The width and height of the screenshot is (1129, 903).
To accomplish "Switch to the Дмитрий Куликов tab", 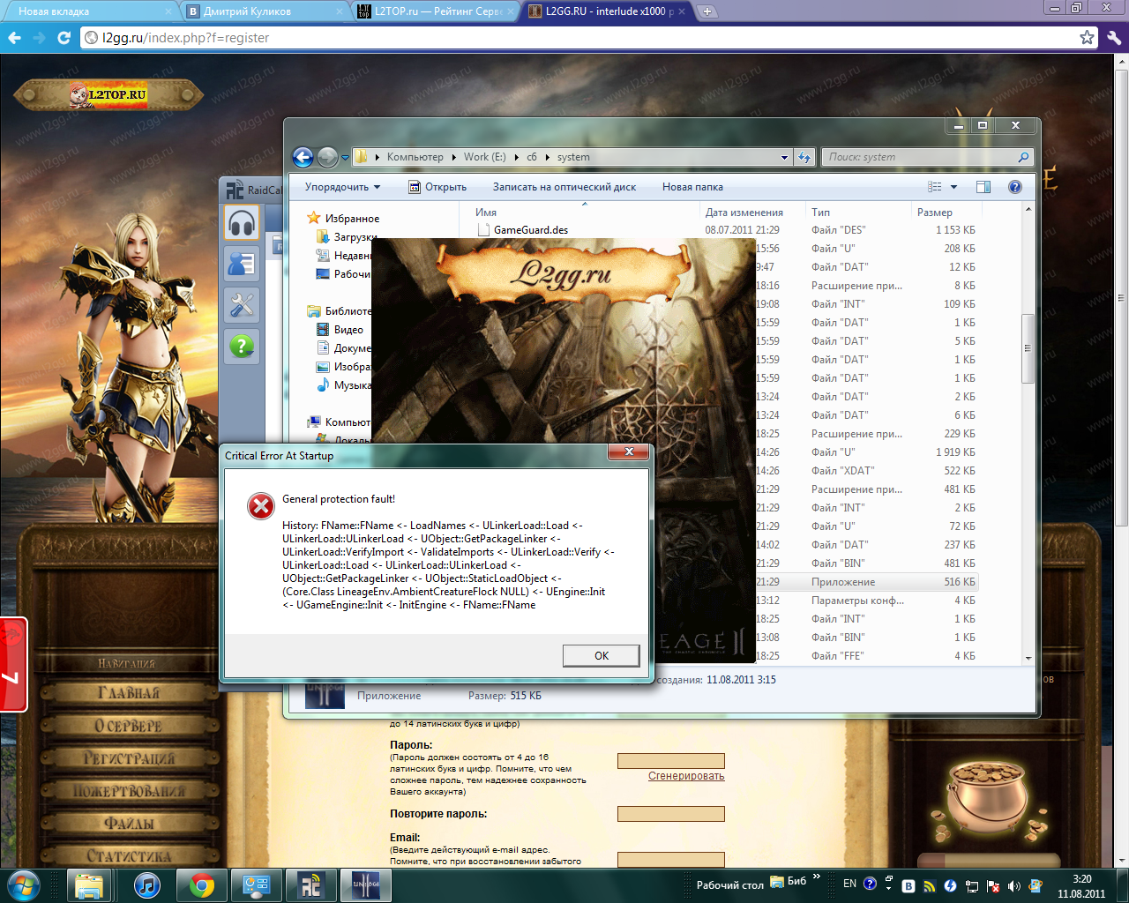I will tap(265, 11).
